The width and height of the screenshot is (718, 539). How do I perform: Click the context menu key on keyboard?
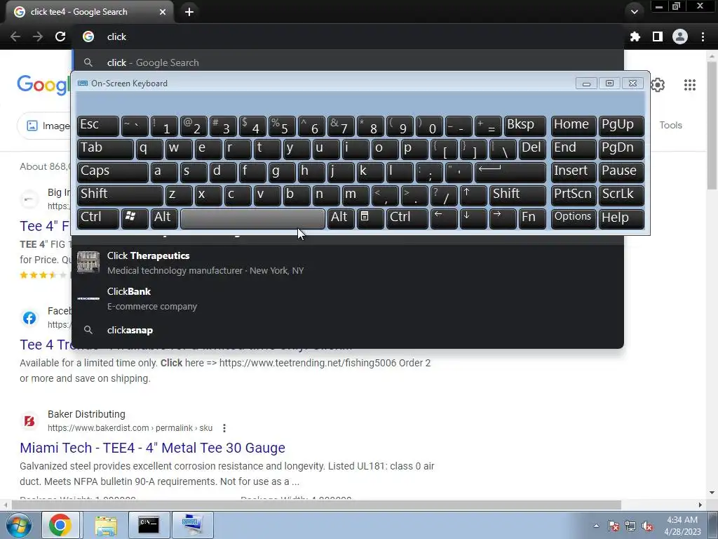370,218
